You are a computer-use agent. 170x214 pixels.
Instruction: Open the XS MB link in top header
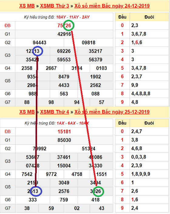pos(27,6)
